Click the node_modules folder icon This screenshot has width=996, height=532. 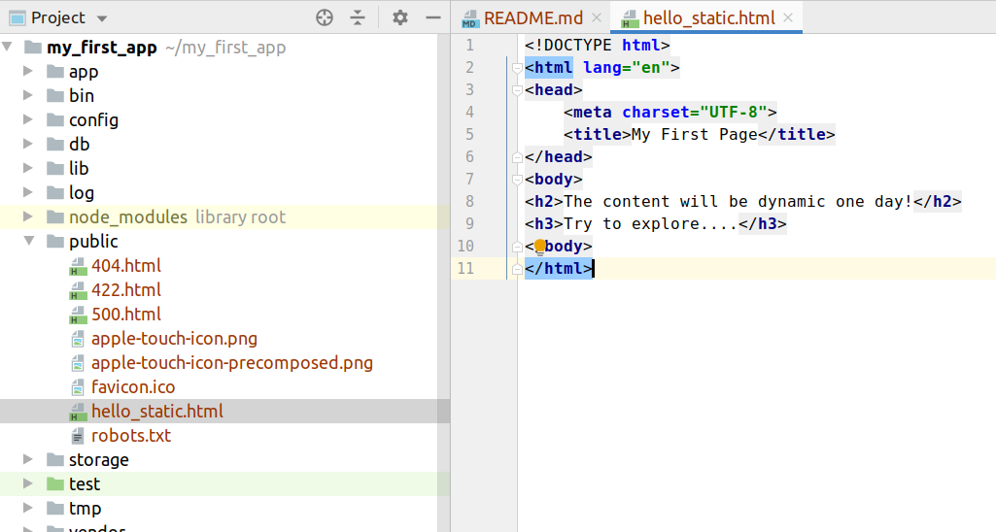coord(55,216)
